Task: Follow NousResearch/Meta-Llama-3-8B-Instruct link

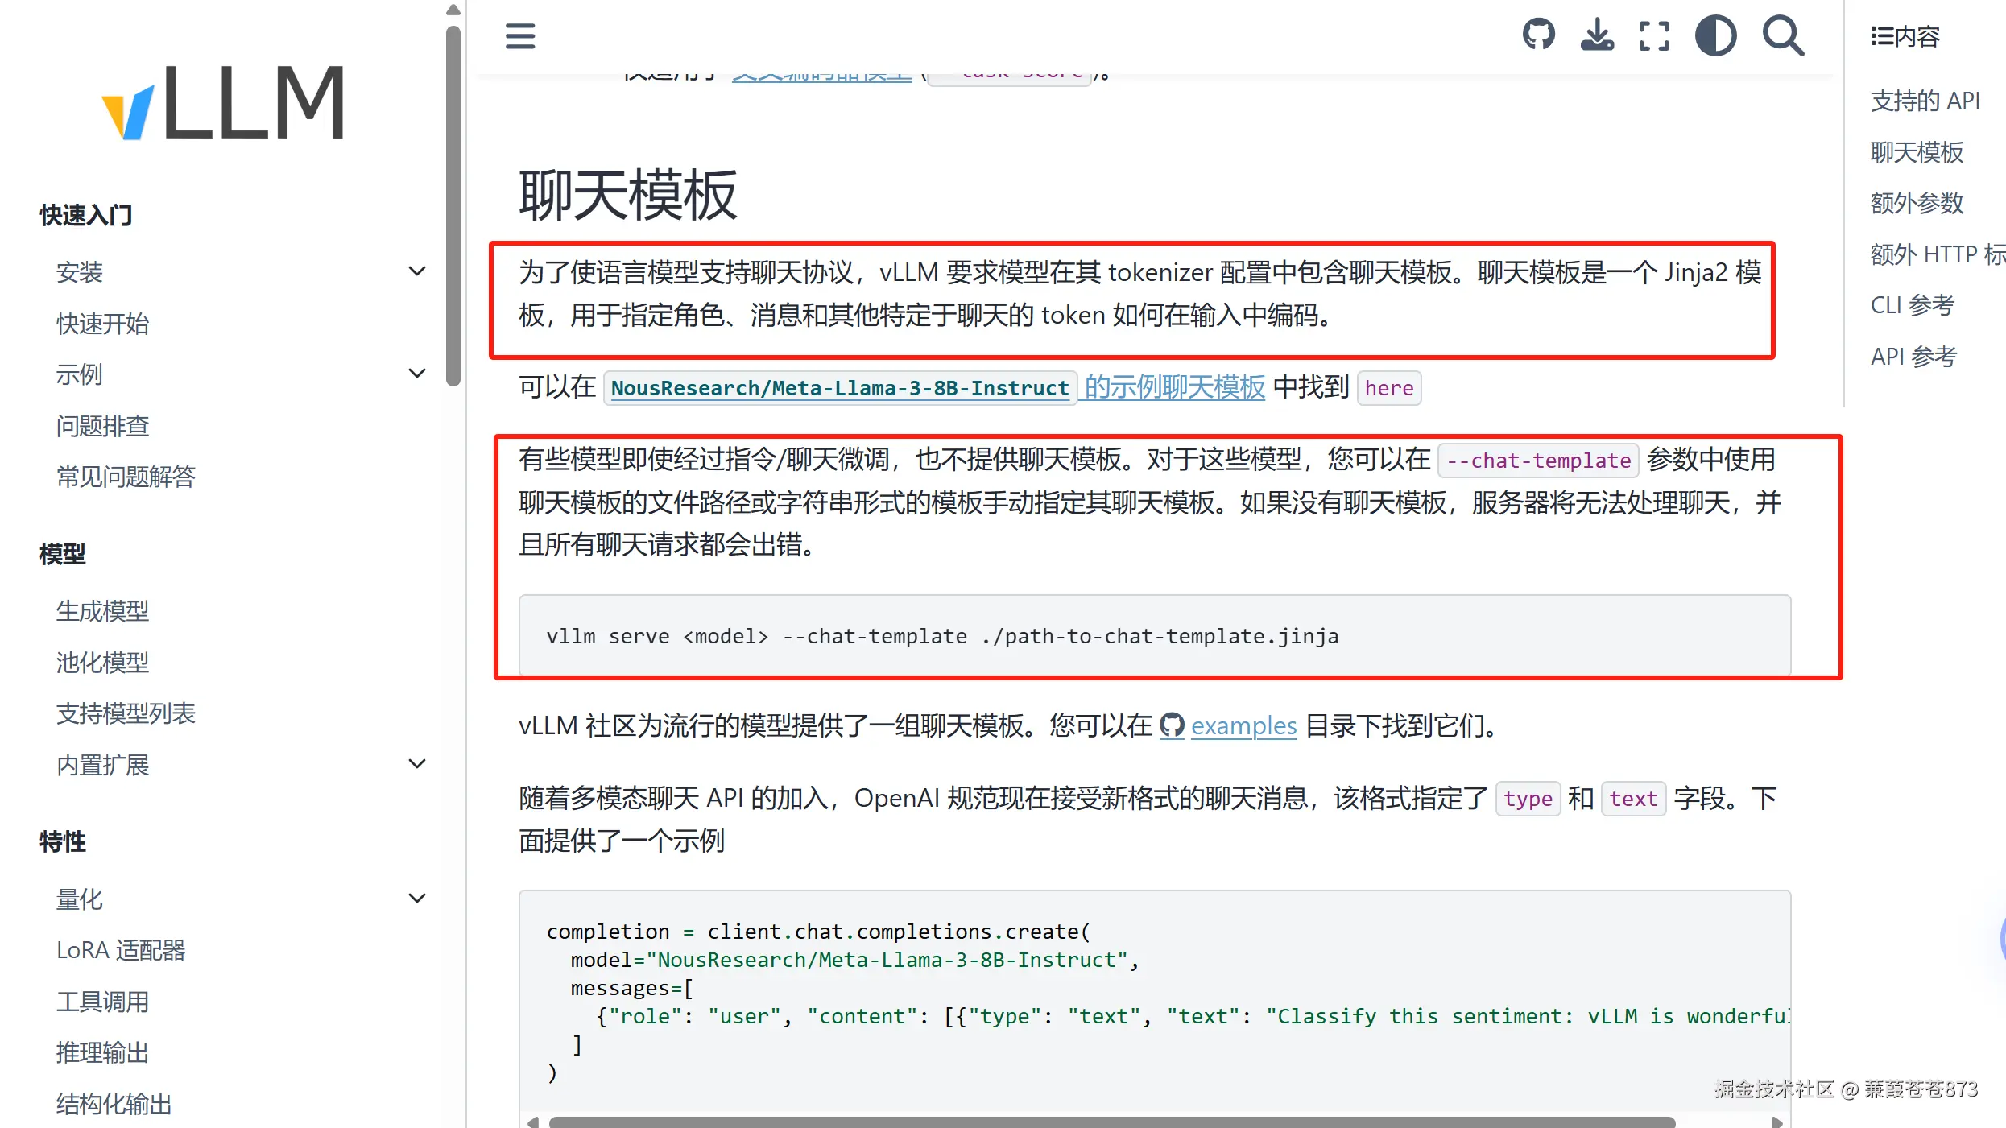Action: [839, 388]
